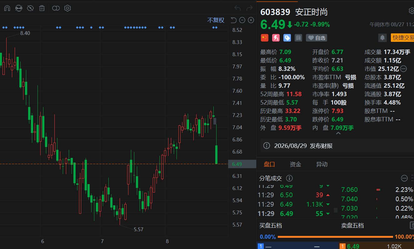This screenshot has height=249, width=414.
Task: Open quote panel settings gear
Action: [412, 11]
